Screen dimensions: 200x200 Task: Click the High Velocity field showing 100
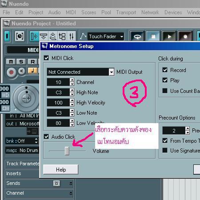tap(58, 103)
